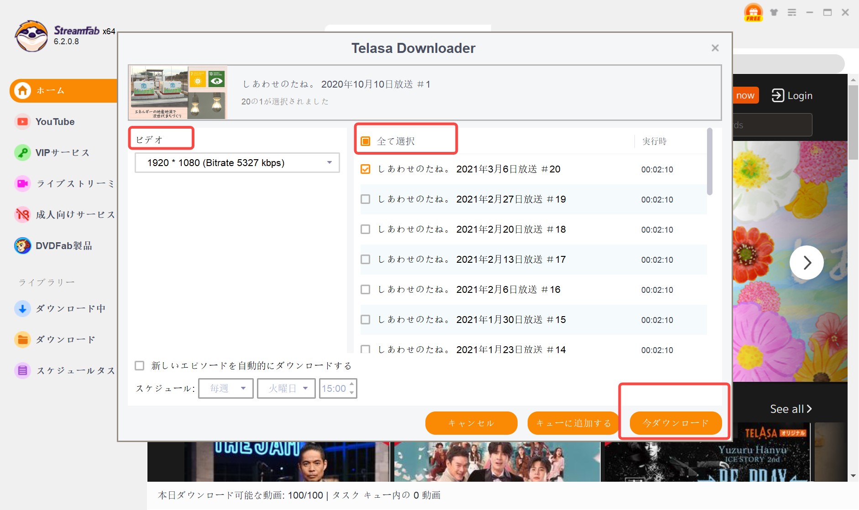Click the Telasa search input field
The width and height of the screenshot is (859, 510).
(x=772, y=125)
